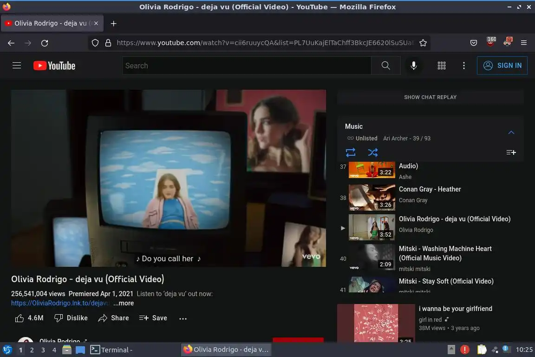Open Ari Archer playlist owner link

pos(396,139)
